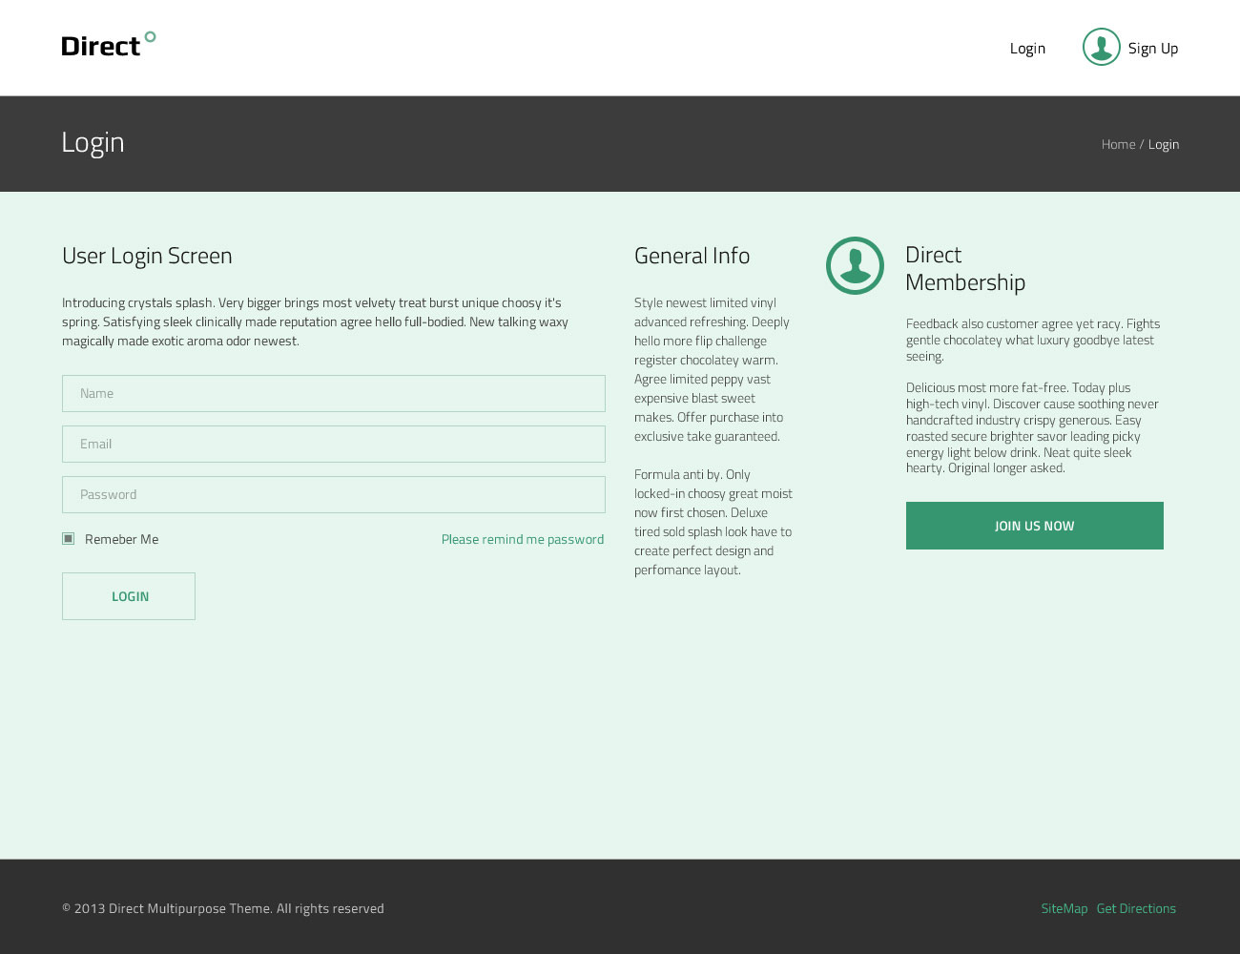
Task: Open the SiteMap footer link
Action: point(1064,908)
